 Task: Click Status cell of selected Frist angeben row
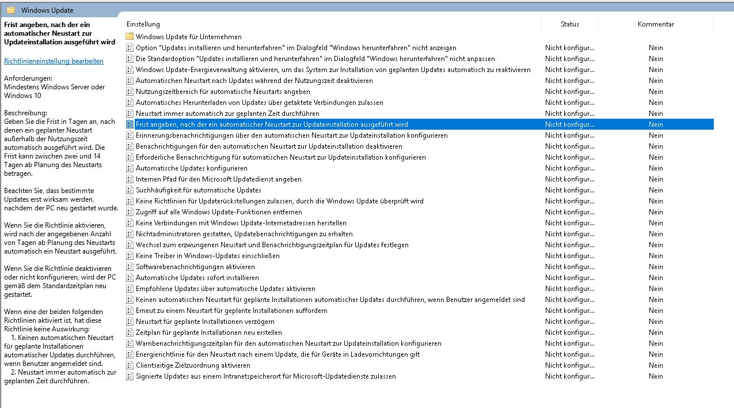(x=570, y=124)
